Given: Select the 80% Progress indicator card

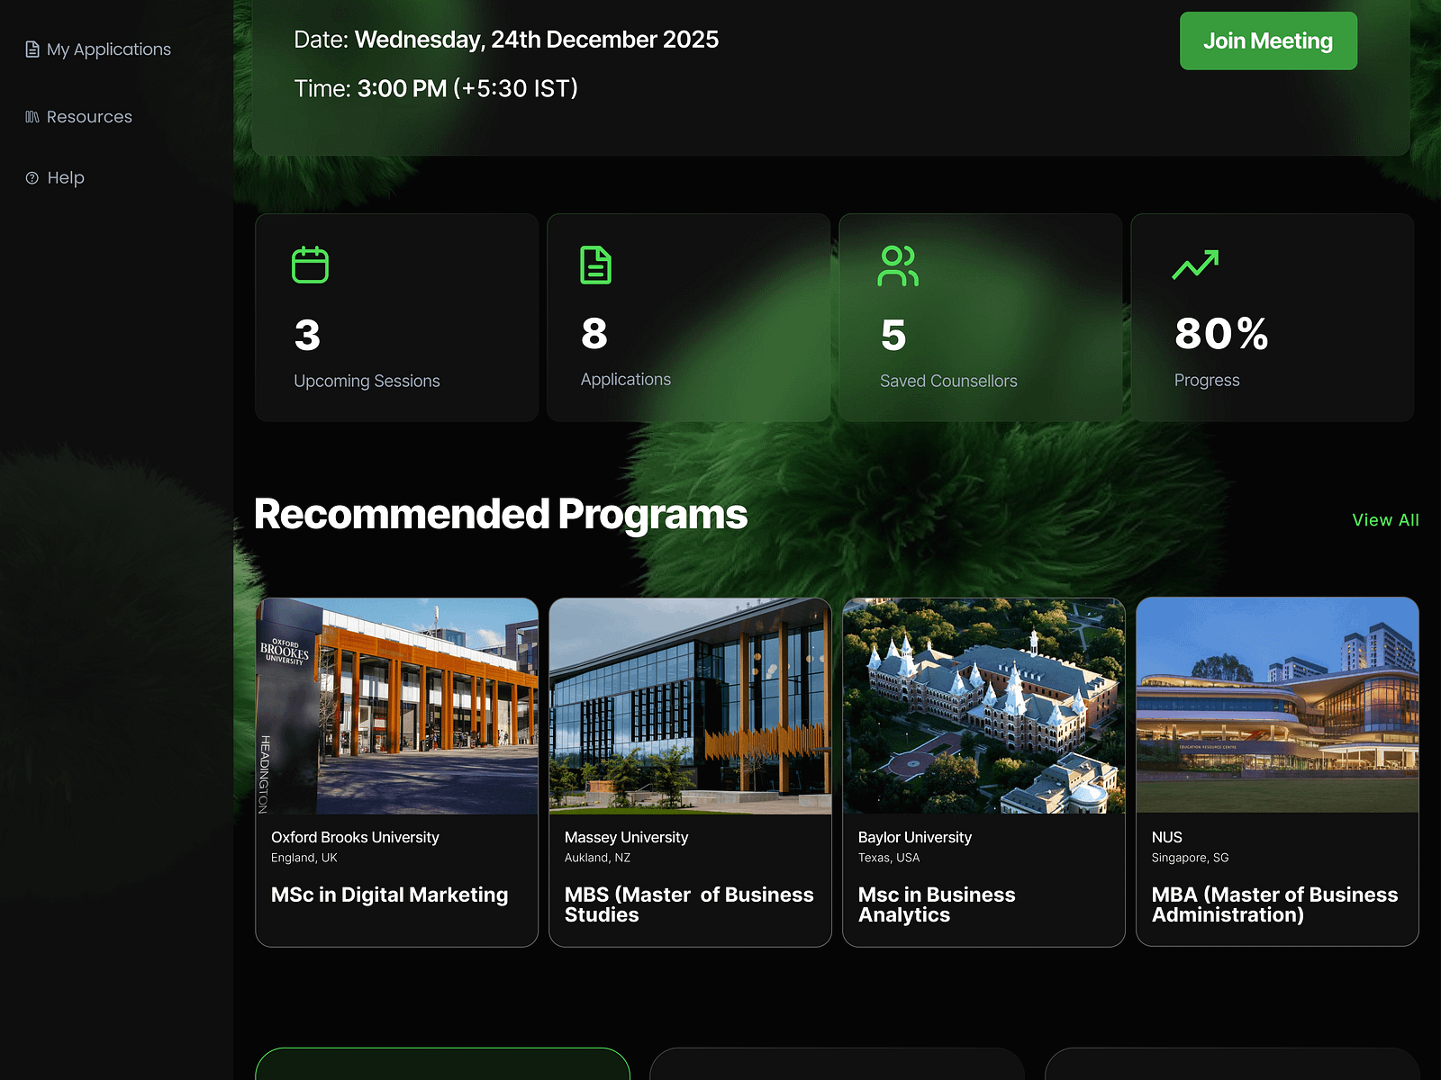Looking at the screenshot, I should 1273,317.
